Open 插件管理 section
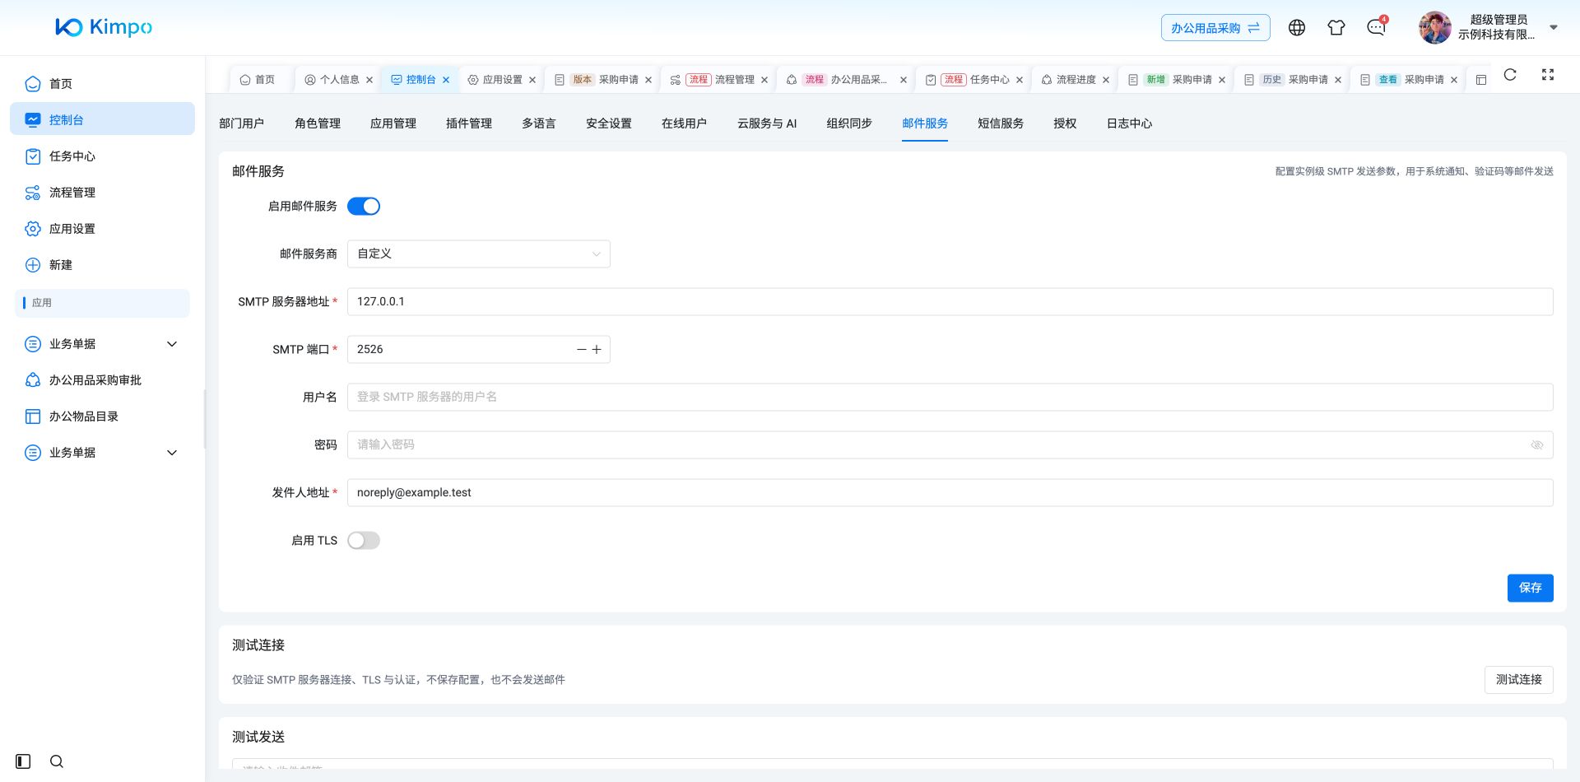The height and width of the screenshot is (782, 1580). click(x=469, y=123)
